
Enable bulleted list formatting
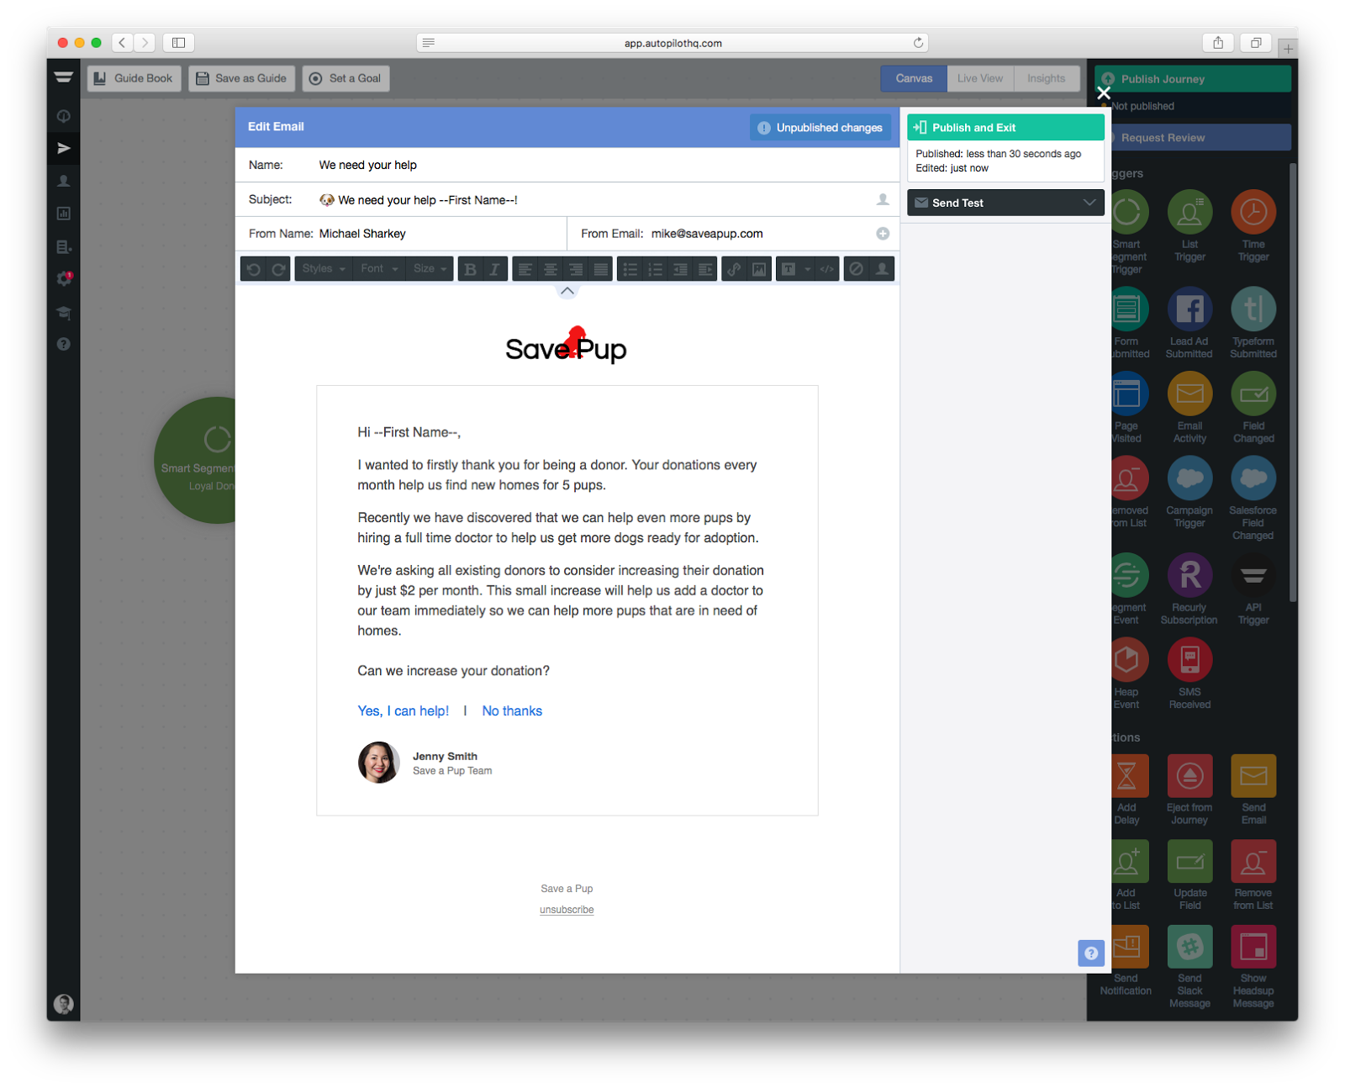pyautogui.click(x=630, y=268)
